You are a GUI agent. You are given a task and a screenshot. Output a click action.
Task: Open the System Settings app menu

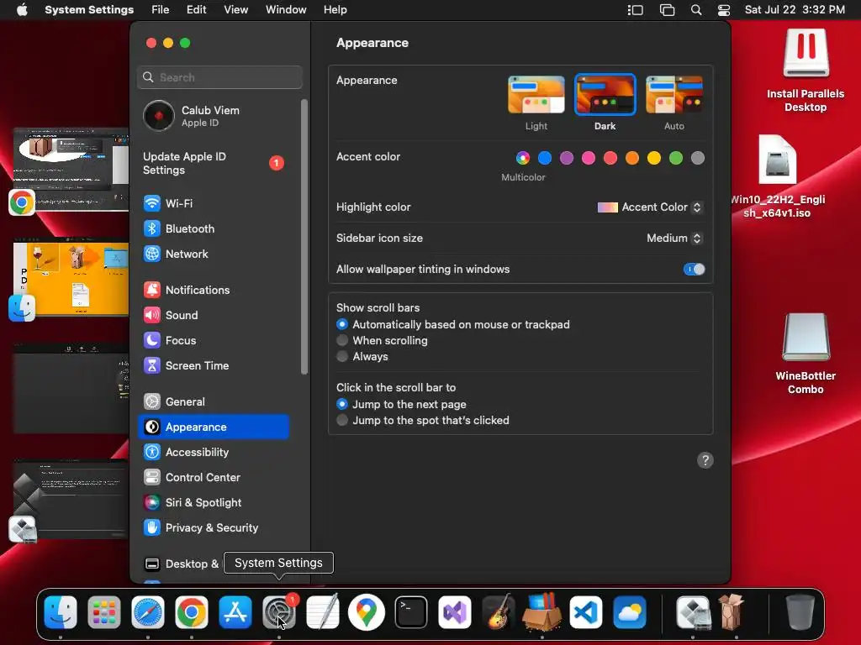tap(89, 10)
